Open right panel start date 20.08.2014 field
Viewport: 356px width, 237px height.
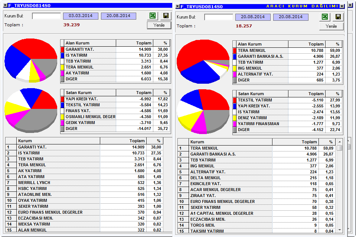(x=253, y=17)
